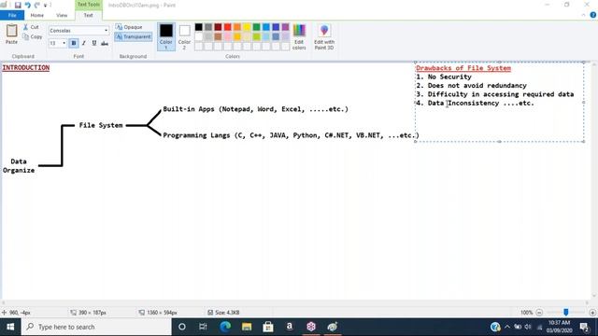The height and width of the screenshot is (336, 598).
Task: Pick the green color swatch
Action: pyautogui.click(x=256, y=27)
